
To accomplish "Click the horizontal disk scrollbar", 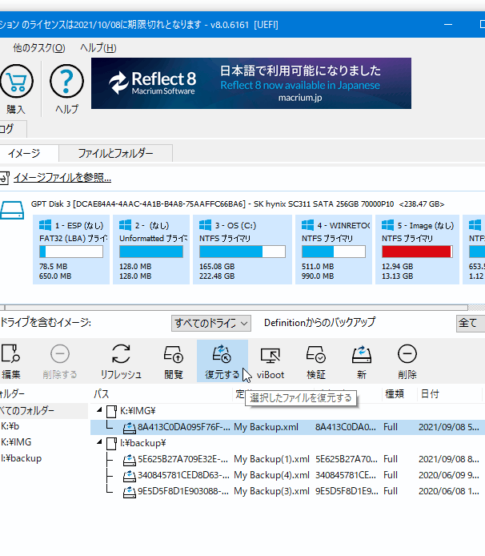I will pyautogui.click(x=236, y=308).
